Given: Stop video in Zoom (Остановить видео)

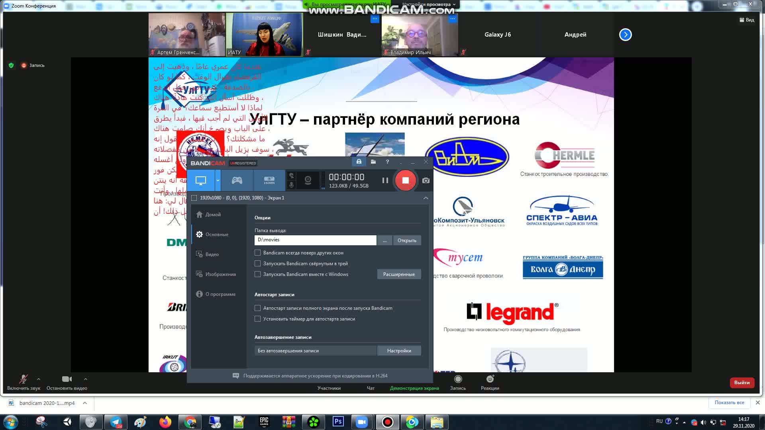Looking at the screenshot, I should [67, 383].
